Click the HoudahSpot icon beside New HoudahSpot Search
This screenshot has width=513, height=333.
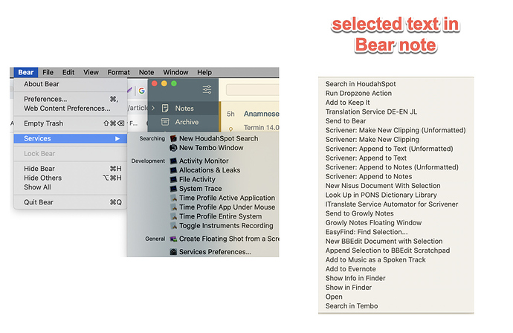click(x=173, y=139)
